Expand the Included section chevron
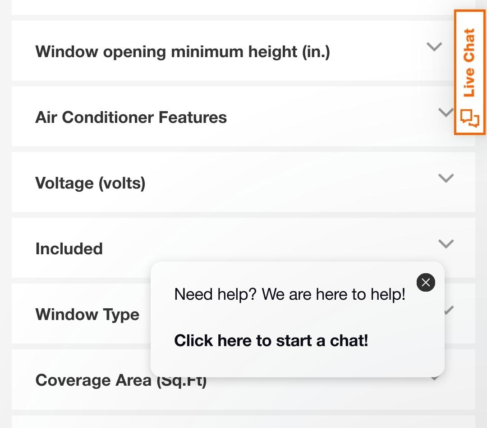 pyautogui.click(x=446, y=244)
